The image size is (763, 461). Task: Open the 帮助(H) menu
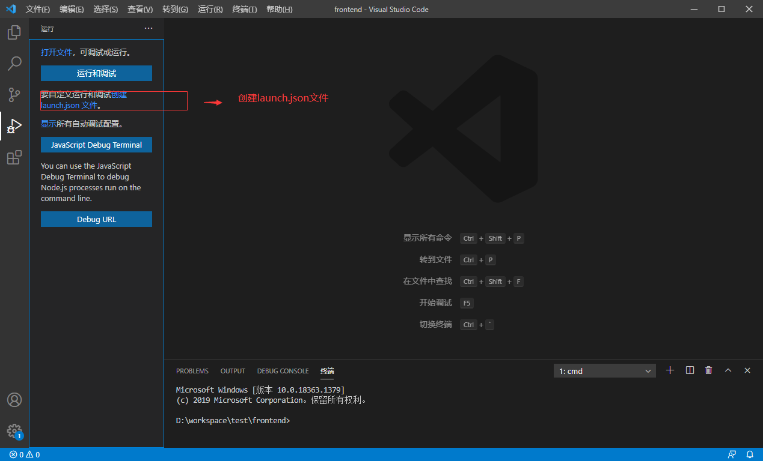(x=279, y=10)
